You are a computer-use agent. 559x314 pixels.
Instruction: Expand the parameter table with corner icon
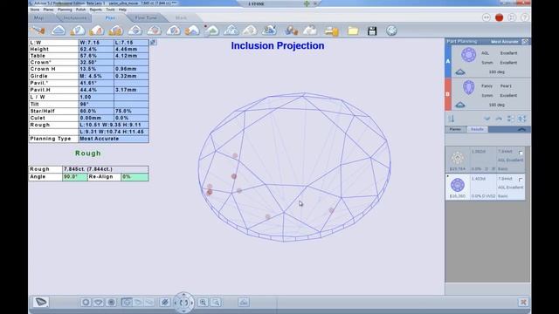[x=153, y=43]
